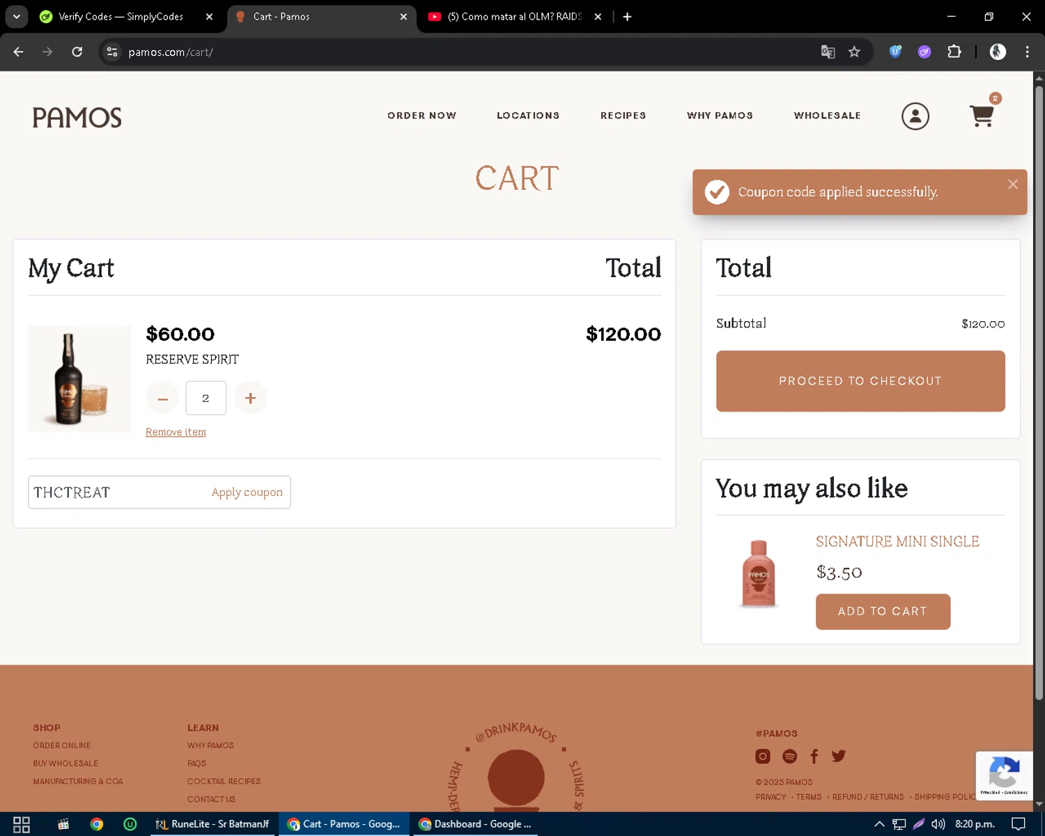Click Apply coupon link
This screenshot has height=836, width=1045.
coord(247,493)
